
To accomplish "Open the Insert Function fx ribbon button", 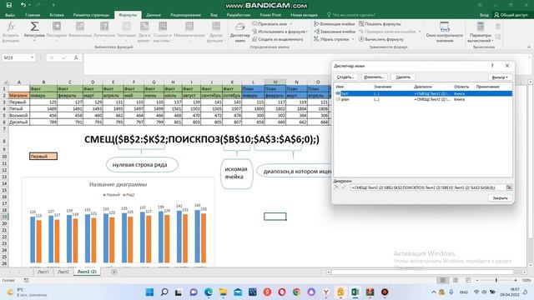I will [11, 27].
